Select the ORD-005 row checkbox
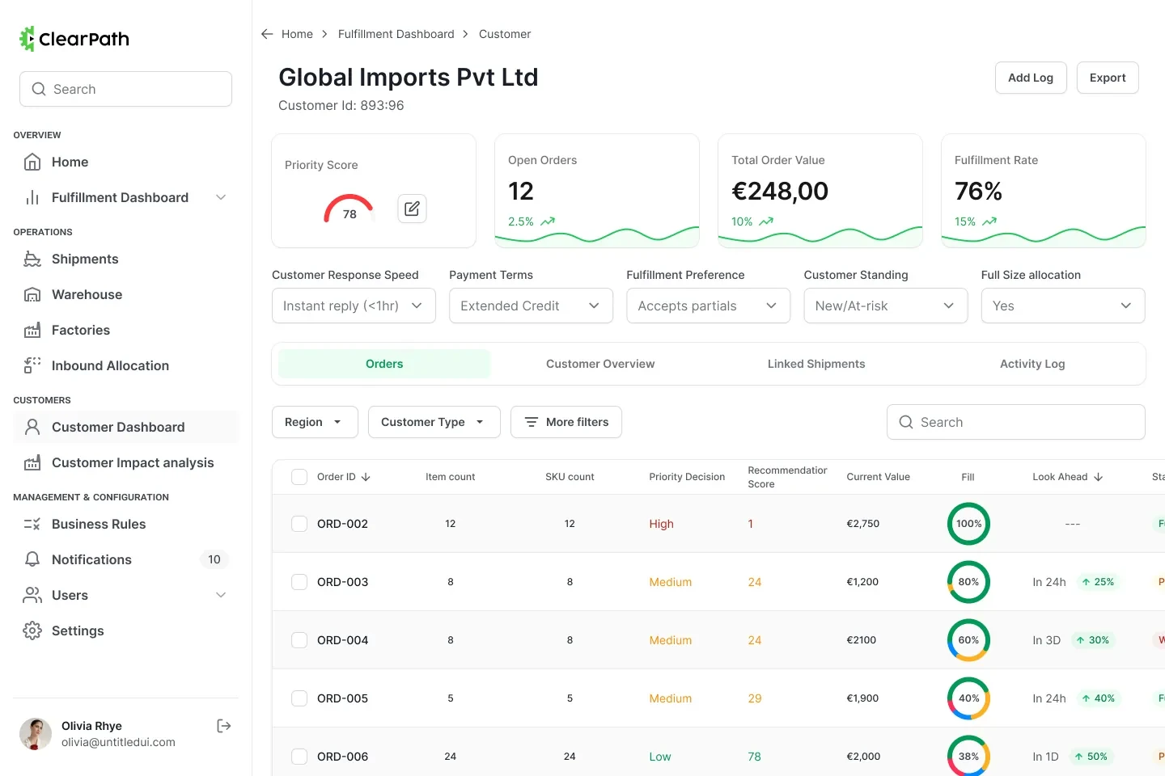This screenshot has width=1165, height=776. tap(299, 698)
